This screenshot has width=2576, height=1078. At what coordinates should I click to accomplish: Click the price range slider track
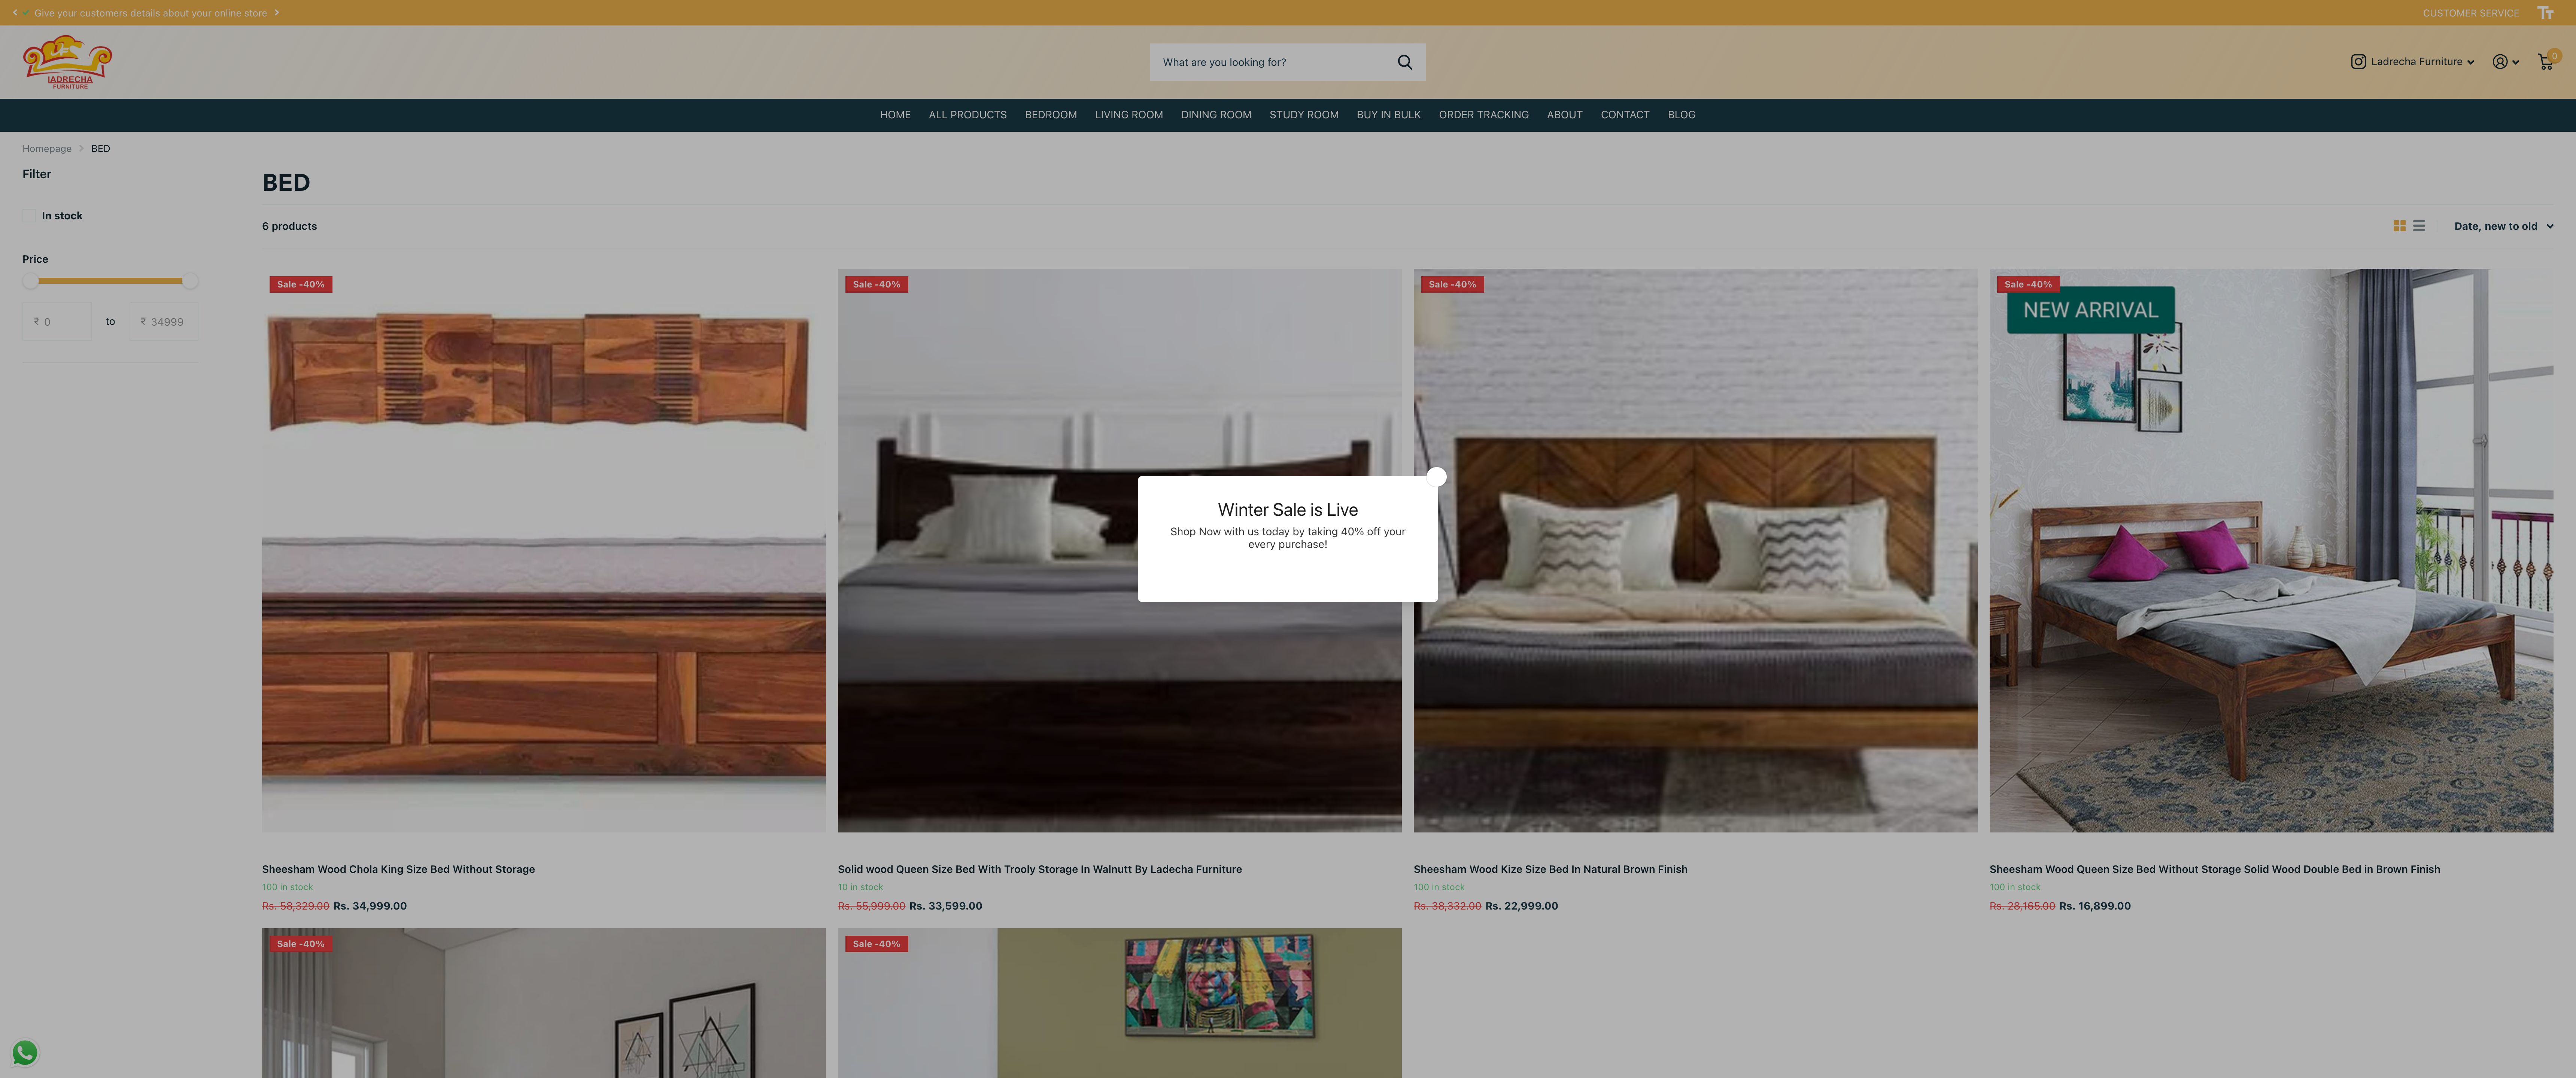pos(110,281)
